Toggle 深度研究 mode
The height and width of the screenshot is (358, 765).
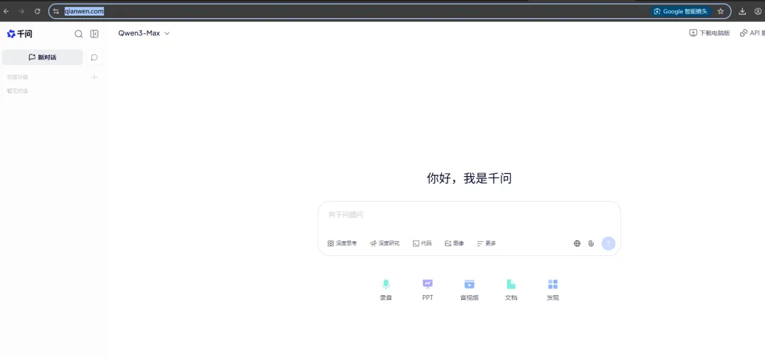tap(385, 243)
